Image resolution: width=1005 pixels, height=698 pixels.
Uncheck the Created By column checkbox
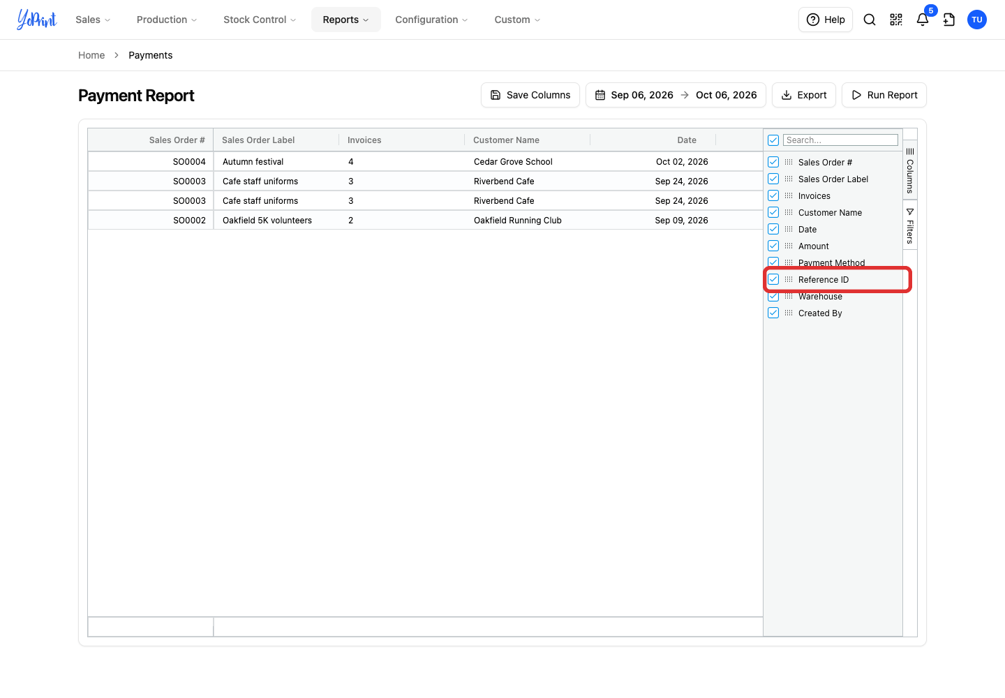coord(773,313)
